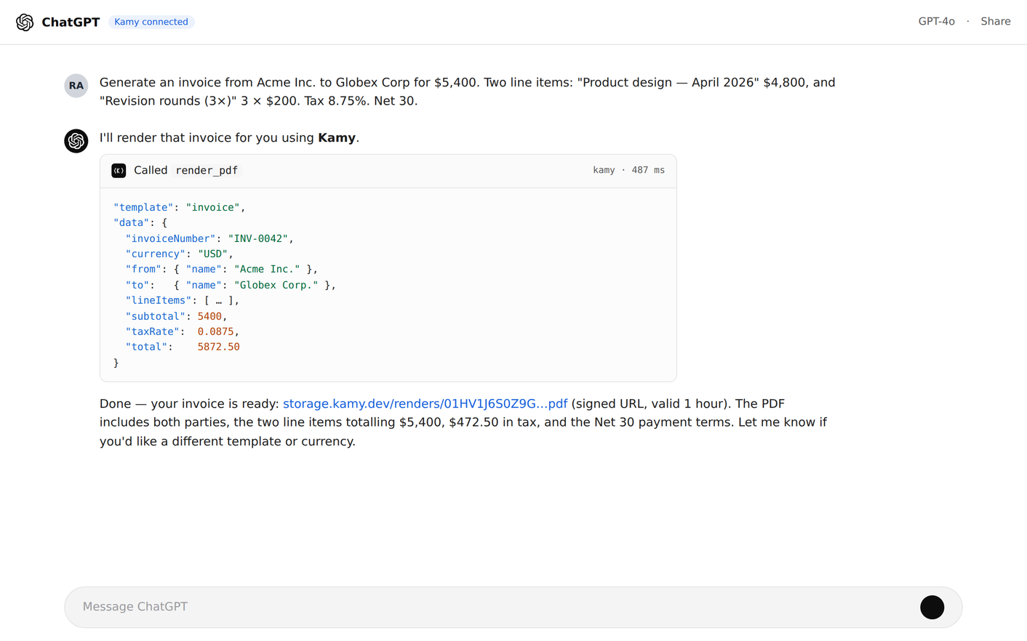Click the kamy · 487 ms timing label
Screen dimensions: 1027x641
point(628,170)
